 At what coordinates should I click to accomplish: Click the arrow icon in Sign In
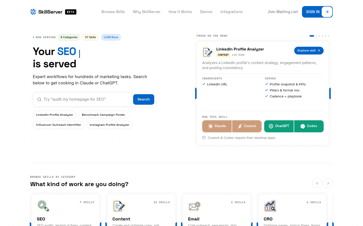(x=327, y=12)
